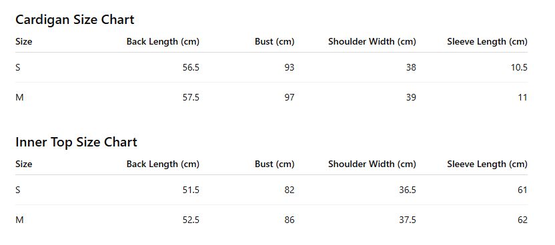The height and width of the screenshot is (245, 555).
Task: Click Cardigan bust value 97
Action: point(290,97)
